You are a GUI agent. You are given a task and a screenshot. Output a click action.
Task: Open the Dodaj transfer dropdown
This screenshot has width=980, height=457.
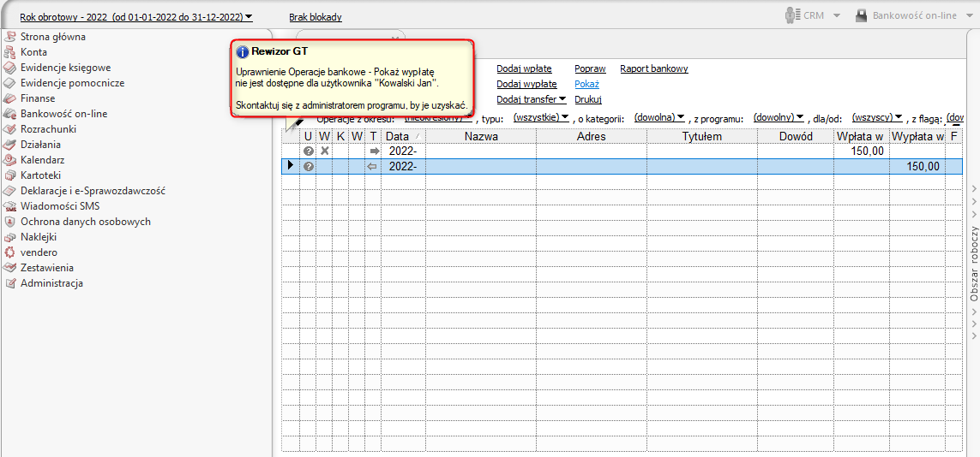[x=532, y=99]
